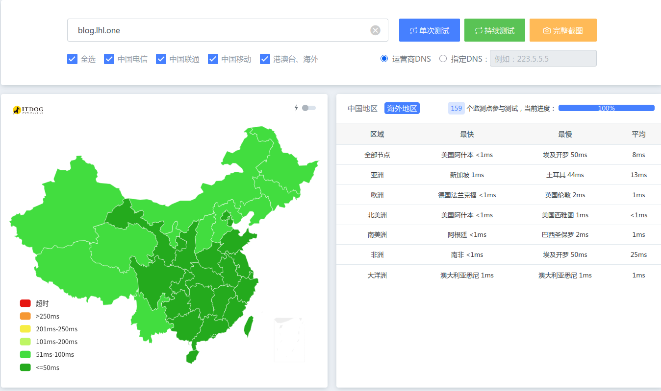
Task: Uncheck the 中国联通 option
Action: click(x=161, y=58)
